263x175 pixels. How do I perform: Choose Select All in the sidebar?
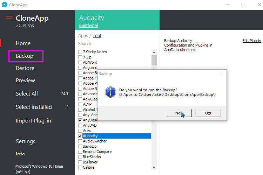(27, 93)
